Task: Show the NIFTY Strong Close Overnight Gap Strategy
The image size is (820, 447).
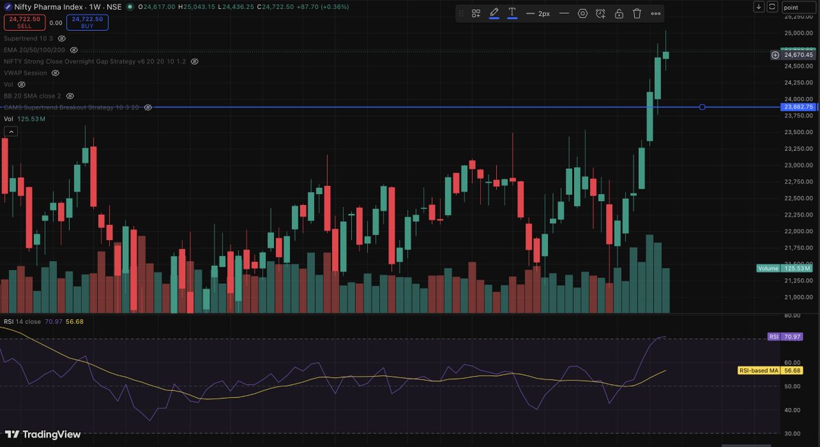Action: (x=194, y=62)
